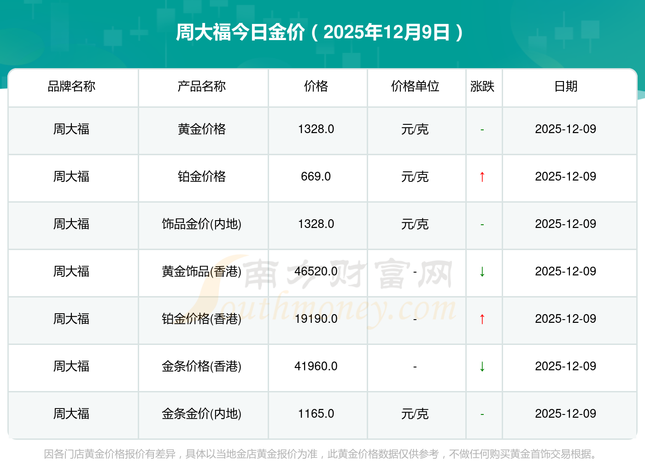Click 元/克 unit in the 669.0 row
Viewport: 645px width, 461px height.
[x=415, y=176]
